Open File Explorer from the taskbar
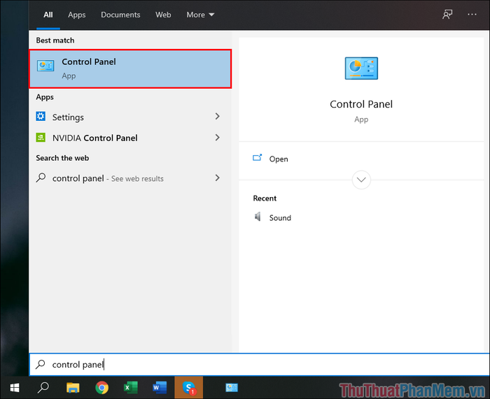Image resolution: width=490 pixels, height=399 pixels. tap(73, 387)
